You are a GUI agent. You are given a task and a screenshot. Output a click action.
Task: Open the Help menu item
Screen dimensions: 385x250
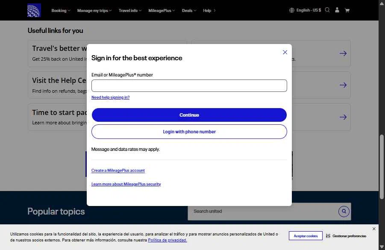click(x=209, y=11)
